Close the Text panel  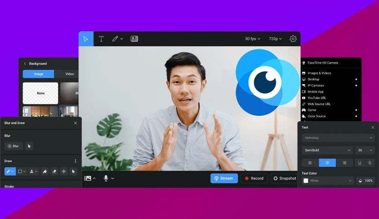click(373, 127)
